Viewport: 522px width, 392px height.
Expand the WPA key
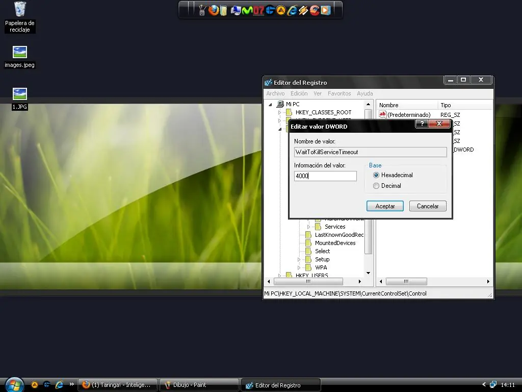pyautogui.click(x=299, y=267)
